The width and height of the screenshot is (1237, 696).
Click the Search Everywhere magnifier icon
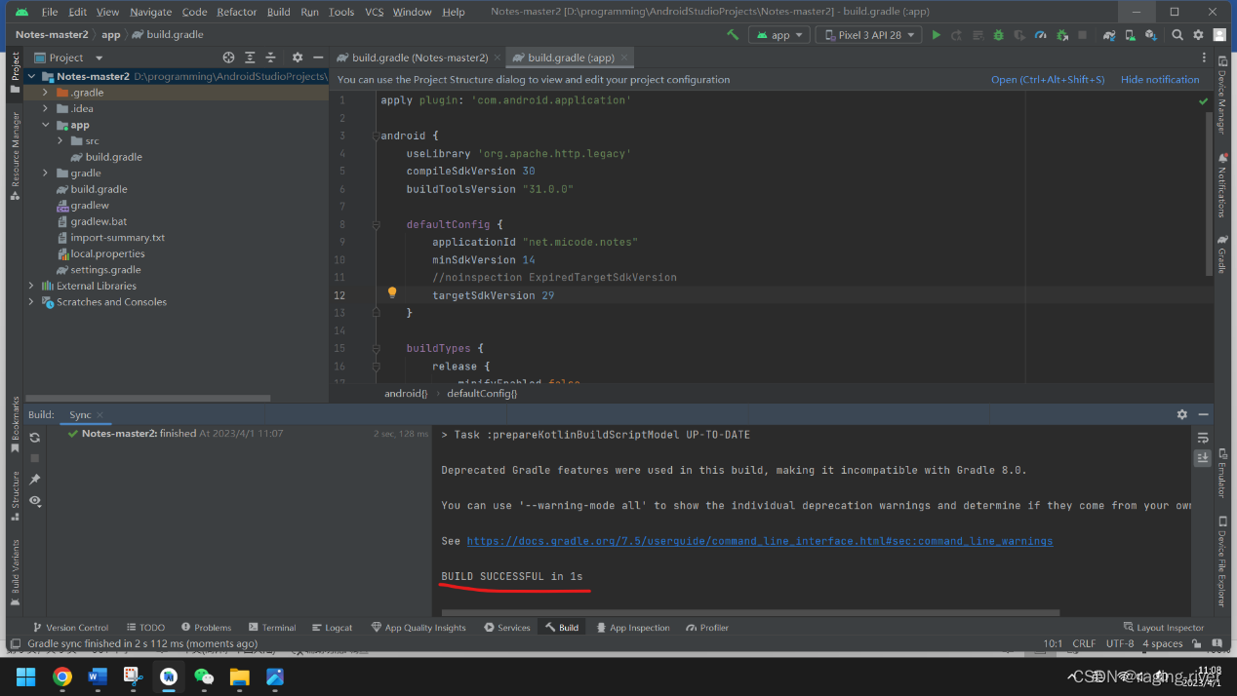pyautogui.click(x=1177, y=34)
